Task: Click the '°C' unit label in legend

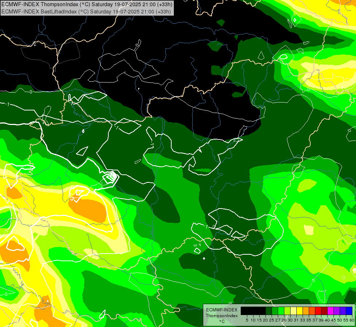Action: pyautogui.click(x=222, y=321)
